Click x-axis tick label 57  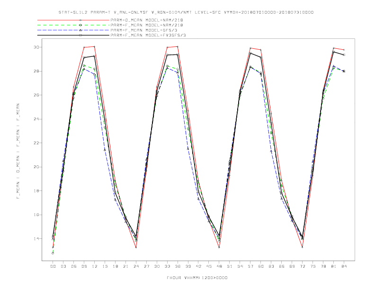(250, 266)
